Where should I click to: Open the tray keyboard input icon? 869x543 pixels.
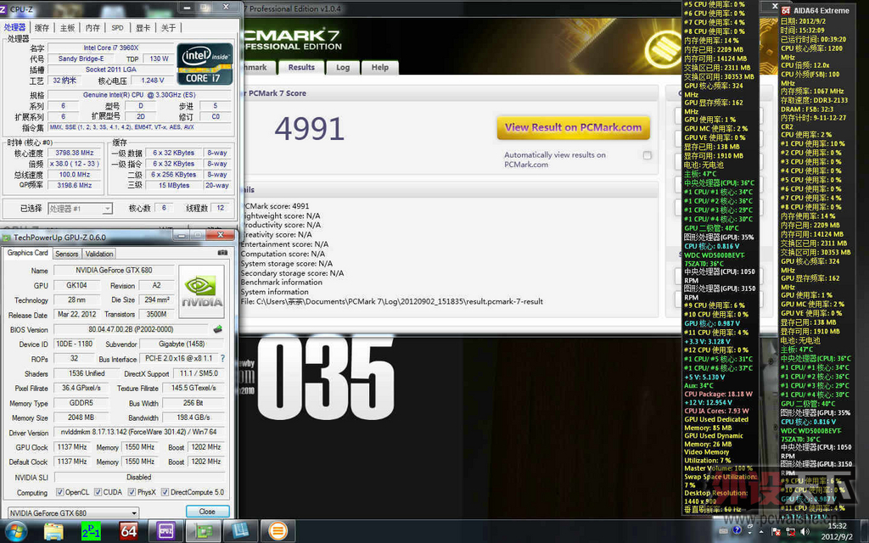pos(724,531)
